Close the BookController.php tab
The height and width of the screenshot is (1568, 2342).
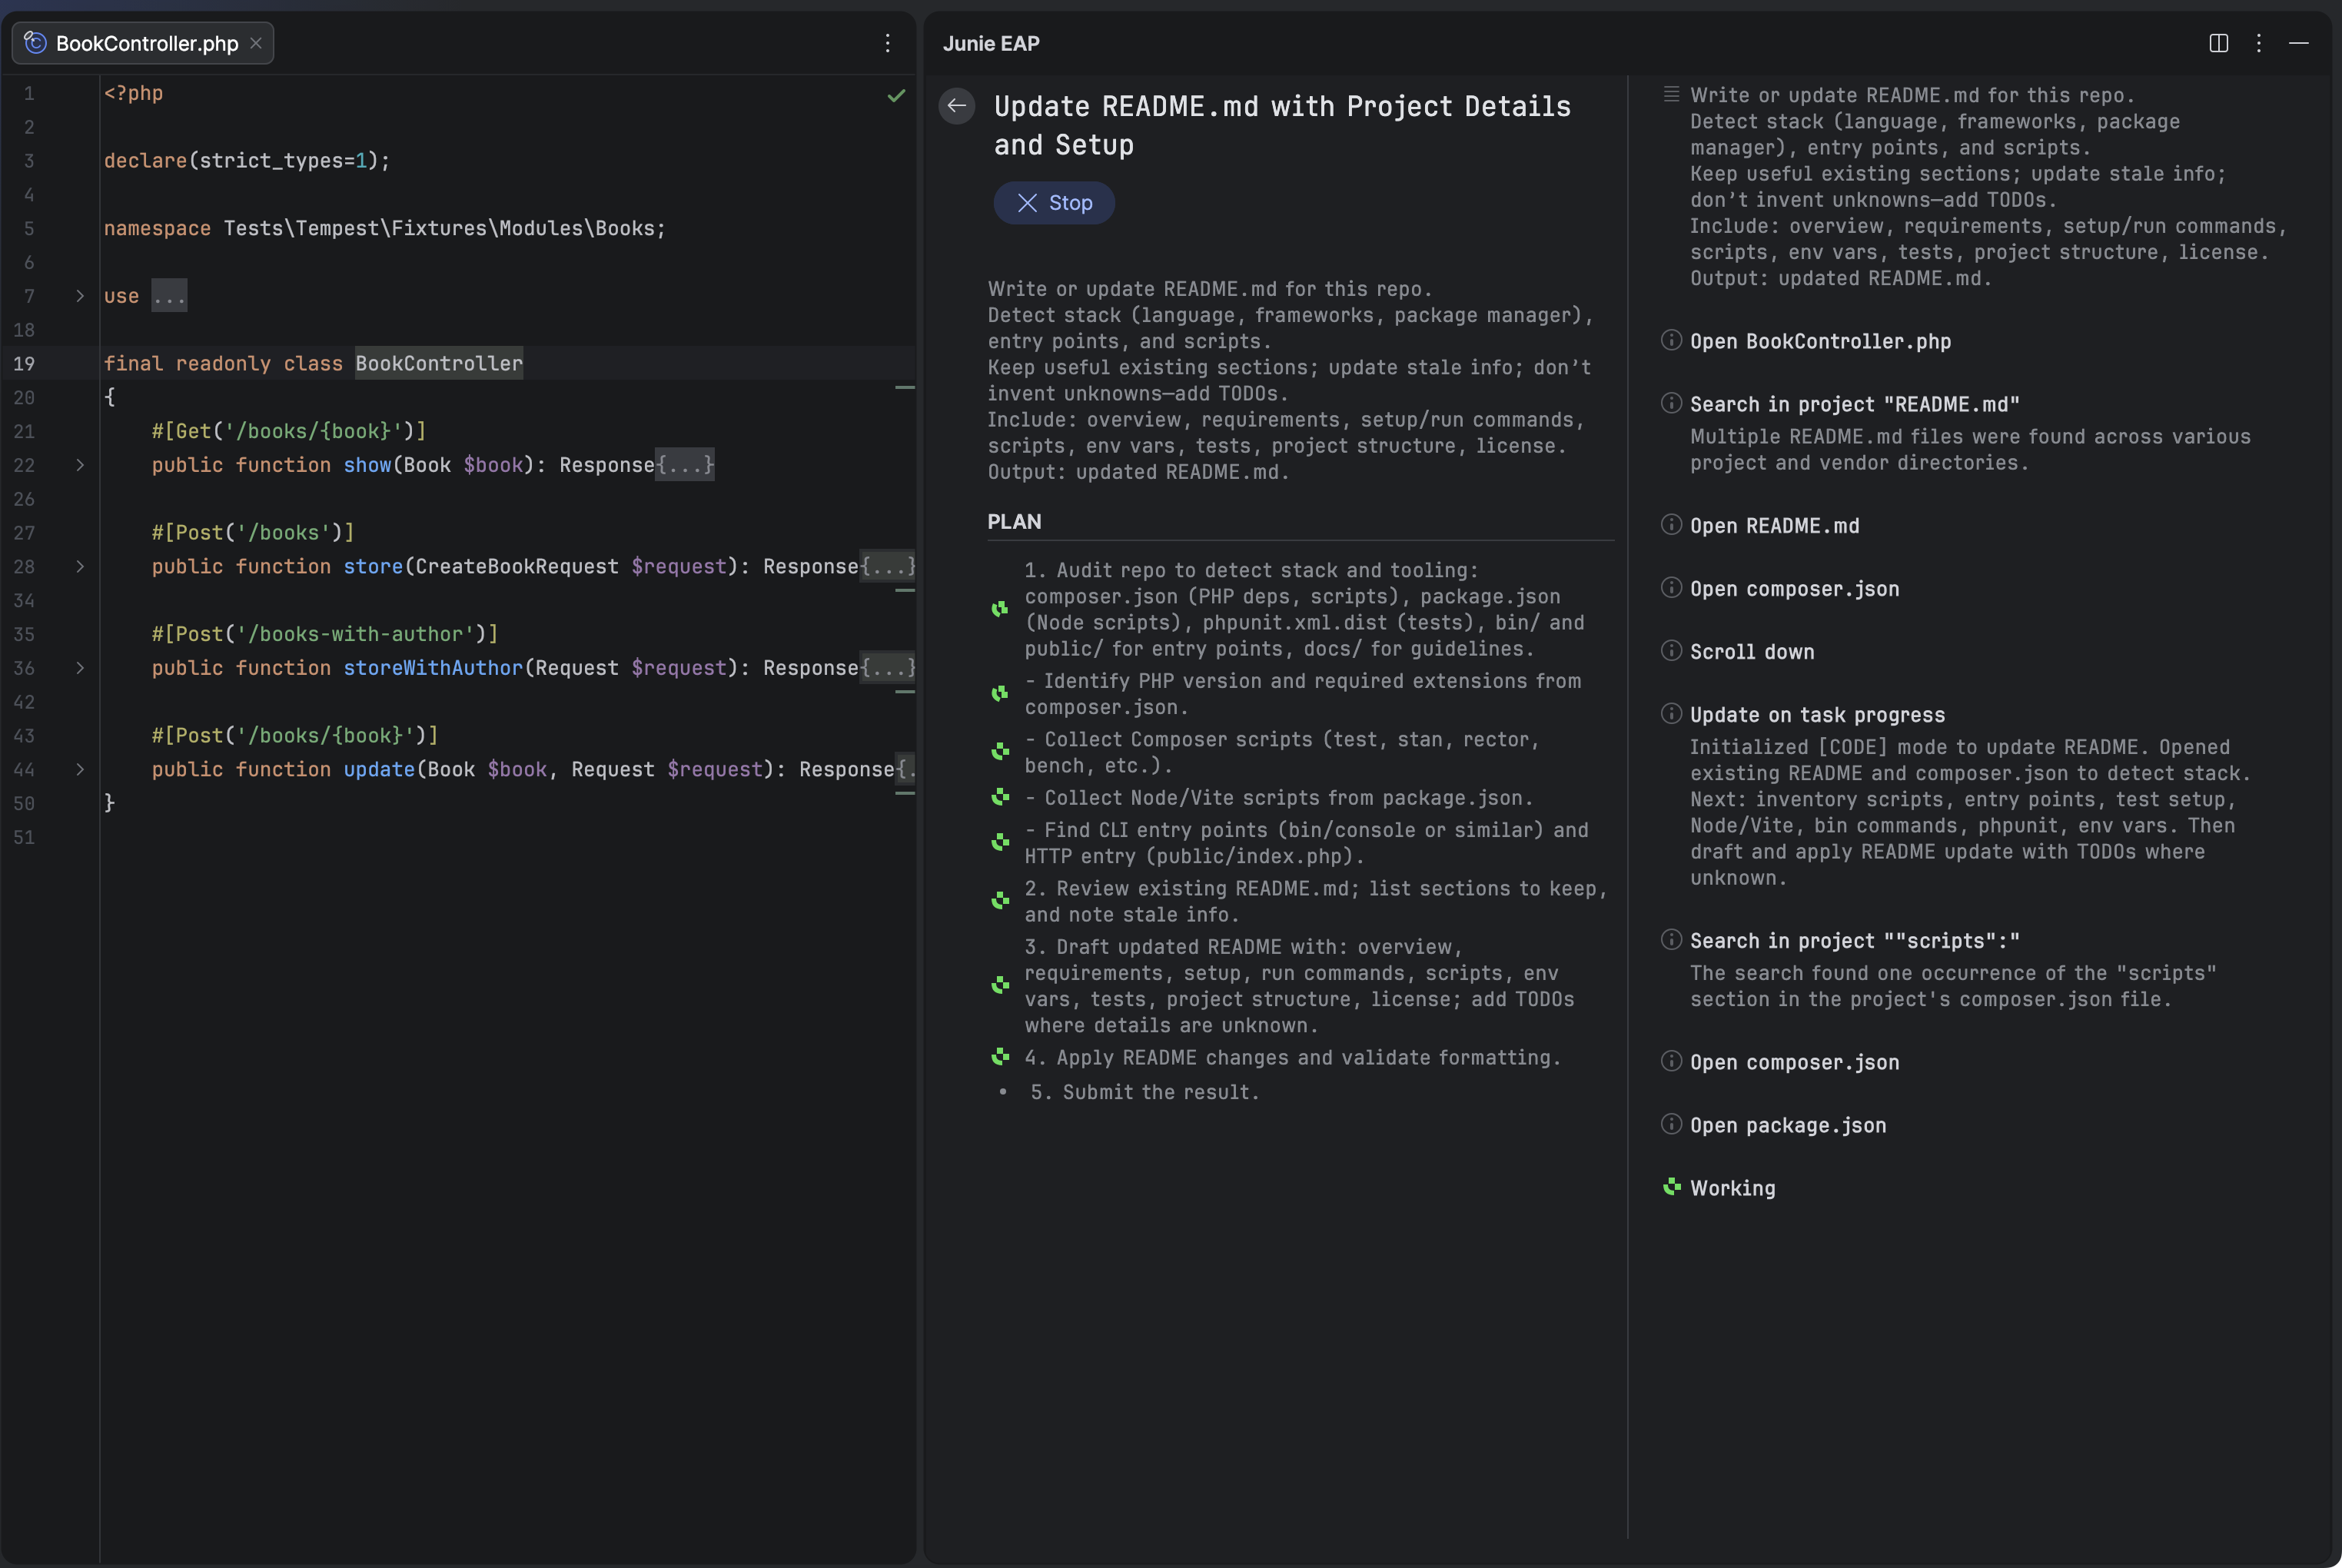[x=256, y=43]
